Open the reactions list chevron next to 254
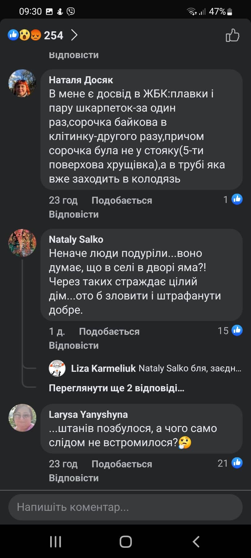The width and height of the screenshot is (251, 558). 74,35
